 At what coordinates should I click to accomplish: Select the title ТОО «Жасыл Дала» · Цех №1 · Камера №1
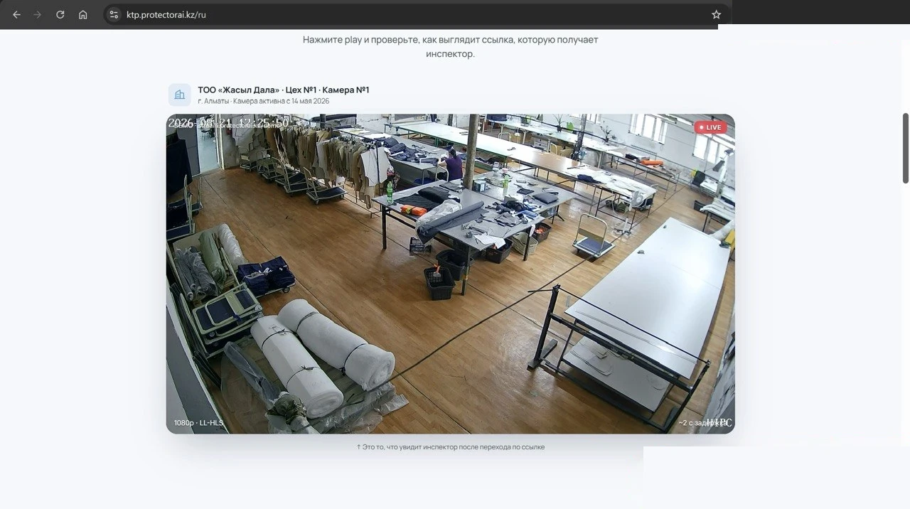284,90
